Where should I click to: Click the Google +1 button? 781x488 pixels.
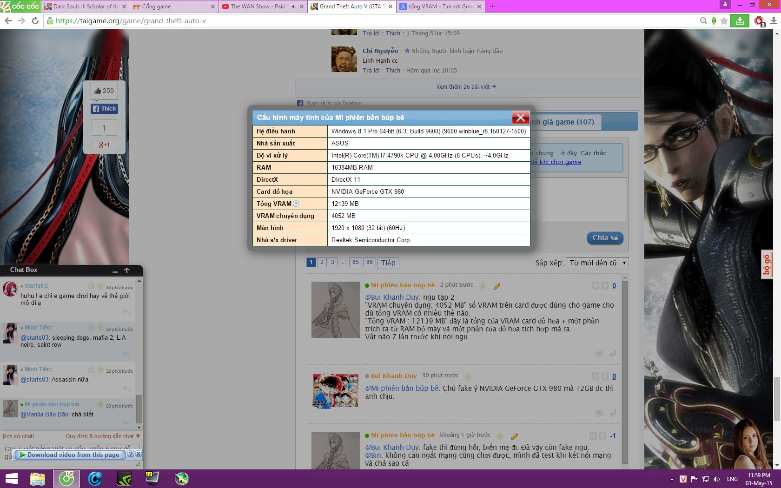click(104, 145)
